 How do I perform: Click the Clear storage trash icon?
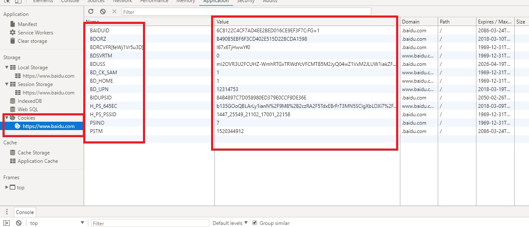13,41
